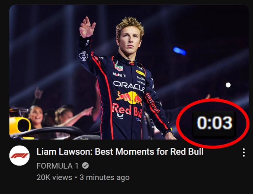Click the white light dot in thumbnail
This screenshot has height=194, width=253.
click(228, 85)
